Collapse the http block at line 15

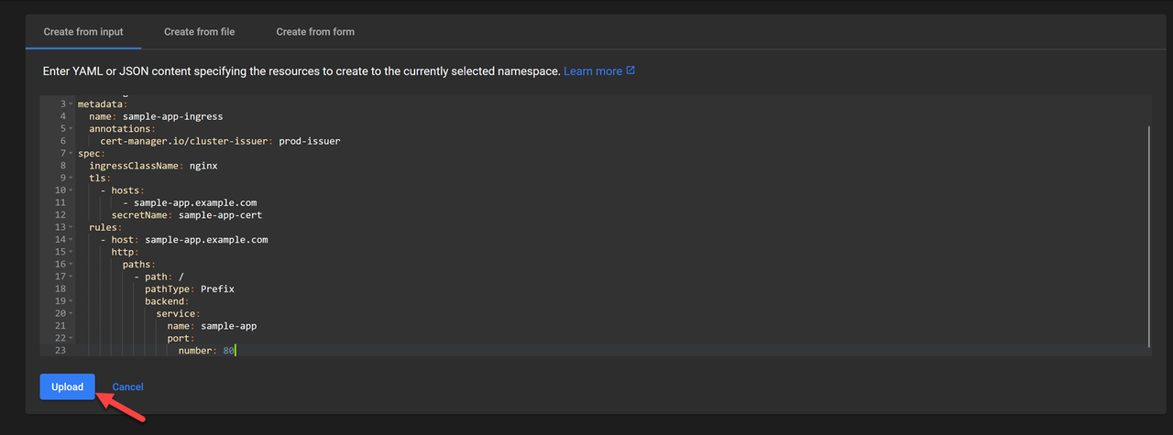coord(71,252)
